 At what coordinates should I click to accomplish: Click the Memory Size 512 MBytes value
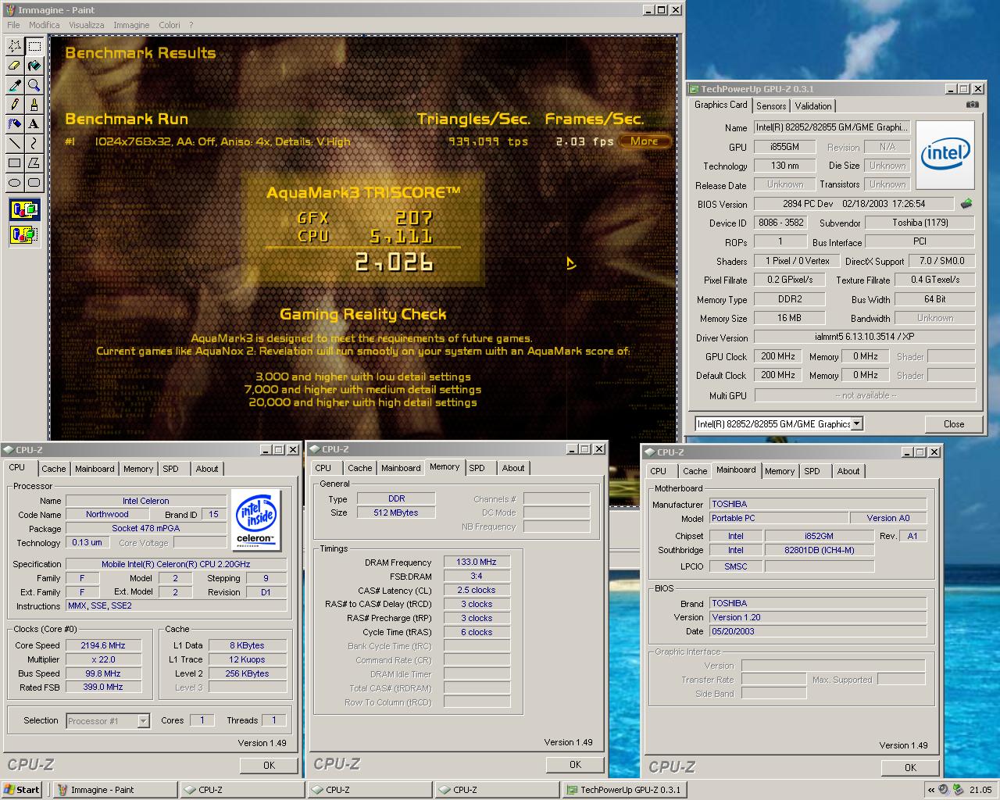click(396, 512)
